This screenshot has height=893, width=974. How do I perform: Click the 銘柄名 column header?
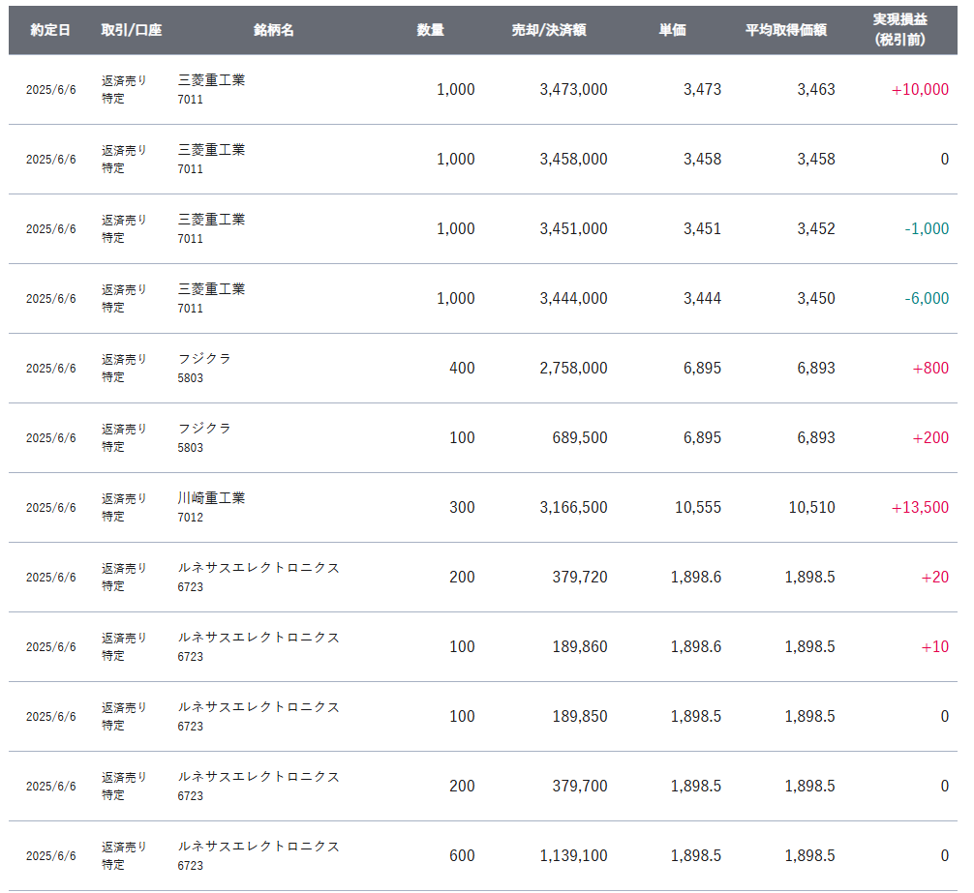pos(274,30)
